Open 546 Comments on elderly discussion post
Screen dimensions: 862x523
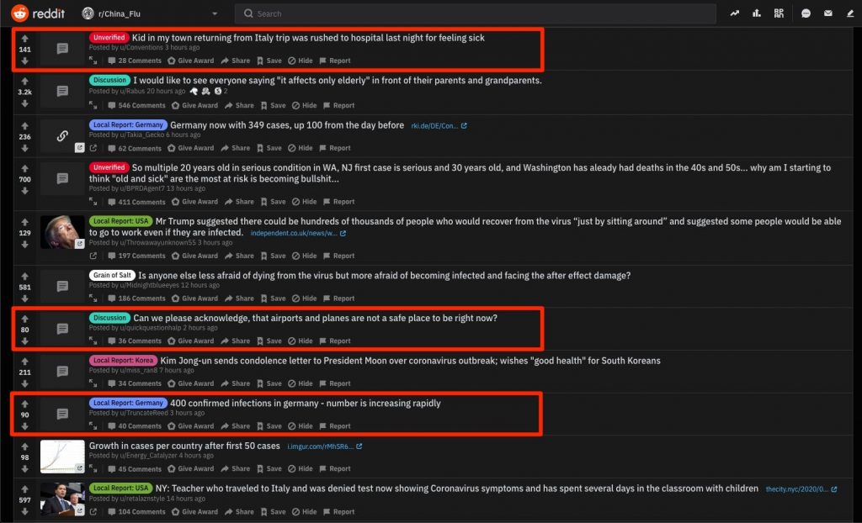coord(136,105)
